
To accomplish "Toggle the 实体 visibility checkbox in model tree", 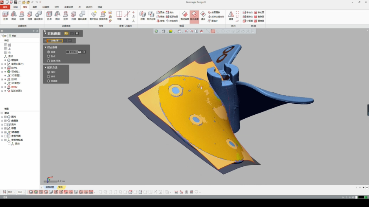I will pos(6,124).
